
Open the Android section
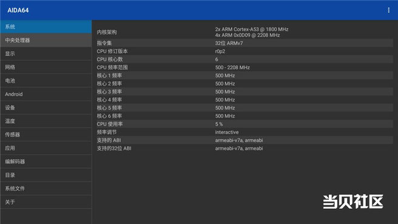(x=46, y=94)
